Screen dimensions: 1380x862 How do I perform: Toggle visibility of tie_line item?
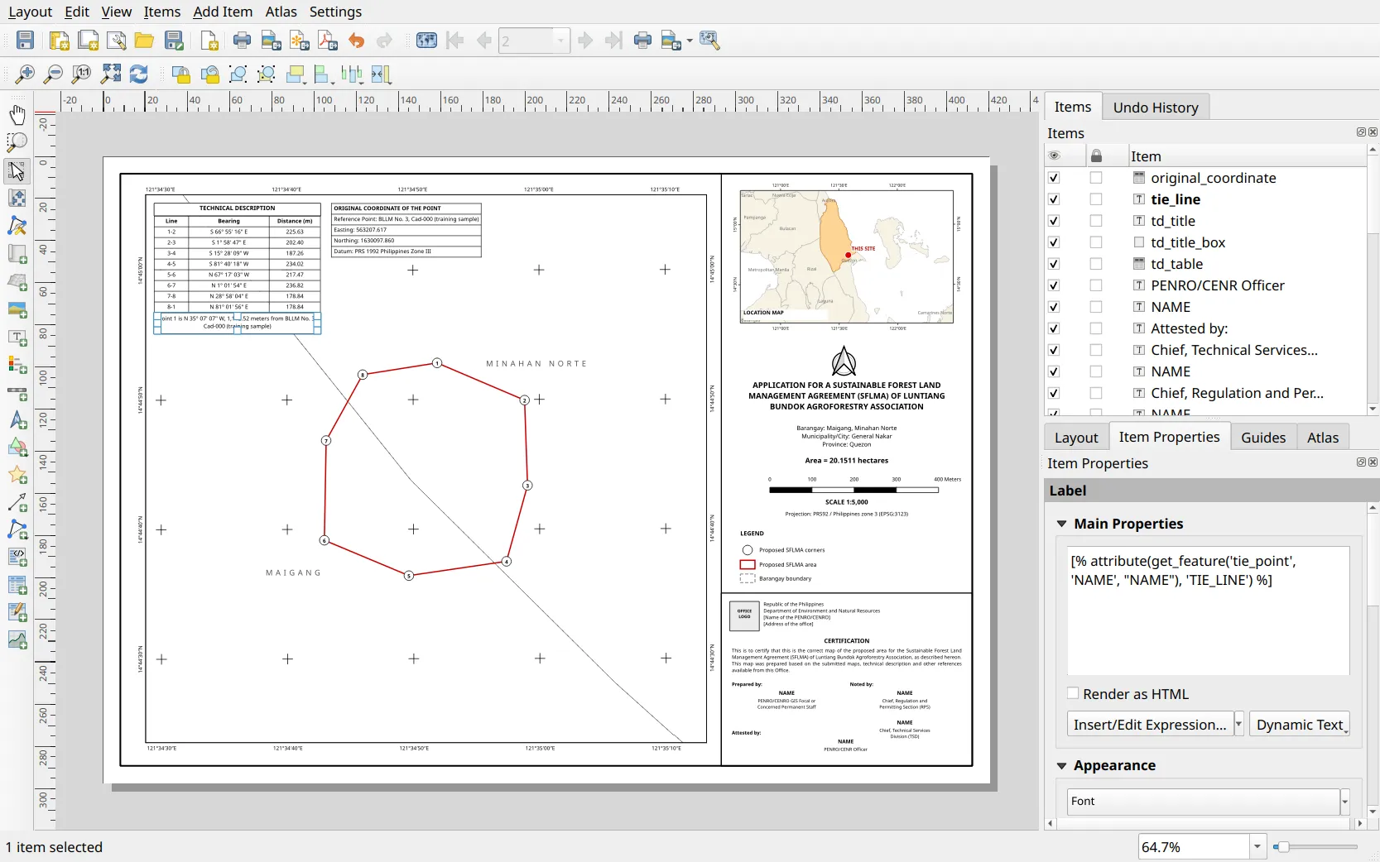pyautogui.click(x=1054, y=199)
